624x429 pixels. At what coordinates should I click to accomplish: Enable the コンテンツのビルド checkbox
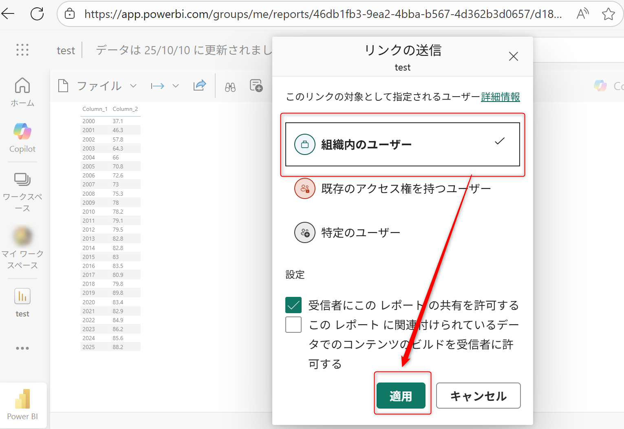point(293,325)
